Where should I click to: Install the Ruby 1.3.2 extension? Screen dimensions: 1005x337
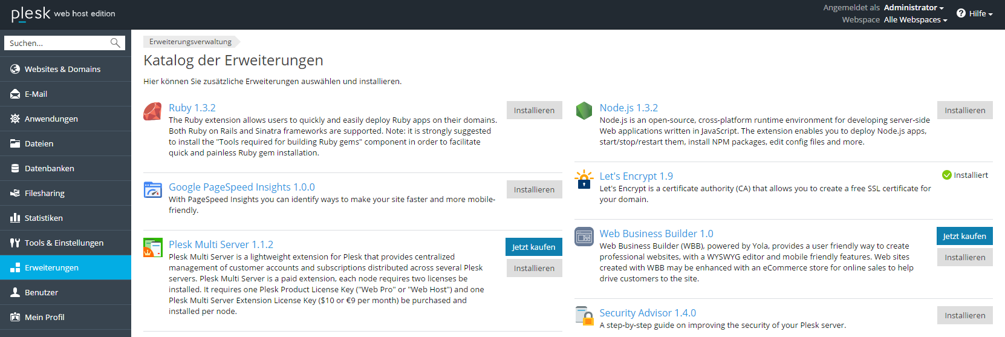tap(534, 110)
